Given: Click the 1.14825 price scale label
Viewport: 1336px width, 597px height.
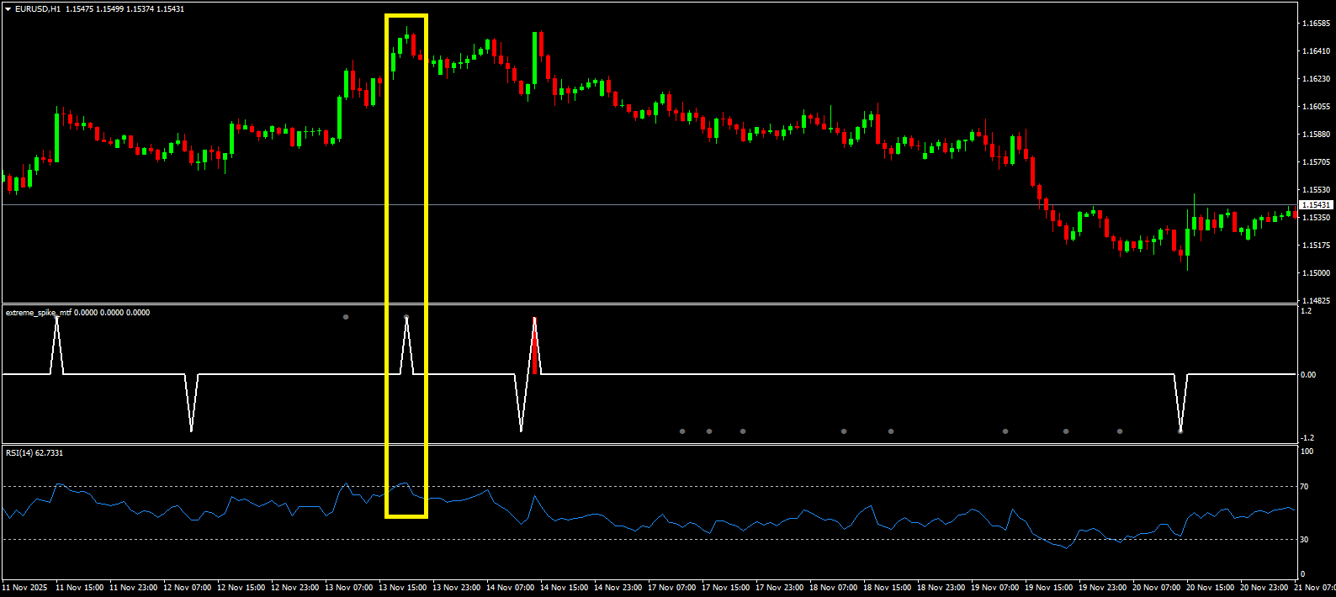Looking at the screenshot, I should point(1316,301).
